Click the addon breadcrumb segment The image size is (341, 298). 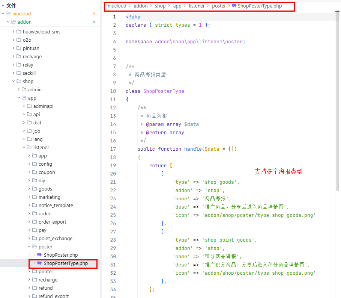[141, 6]
